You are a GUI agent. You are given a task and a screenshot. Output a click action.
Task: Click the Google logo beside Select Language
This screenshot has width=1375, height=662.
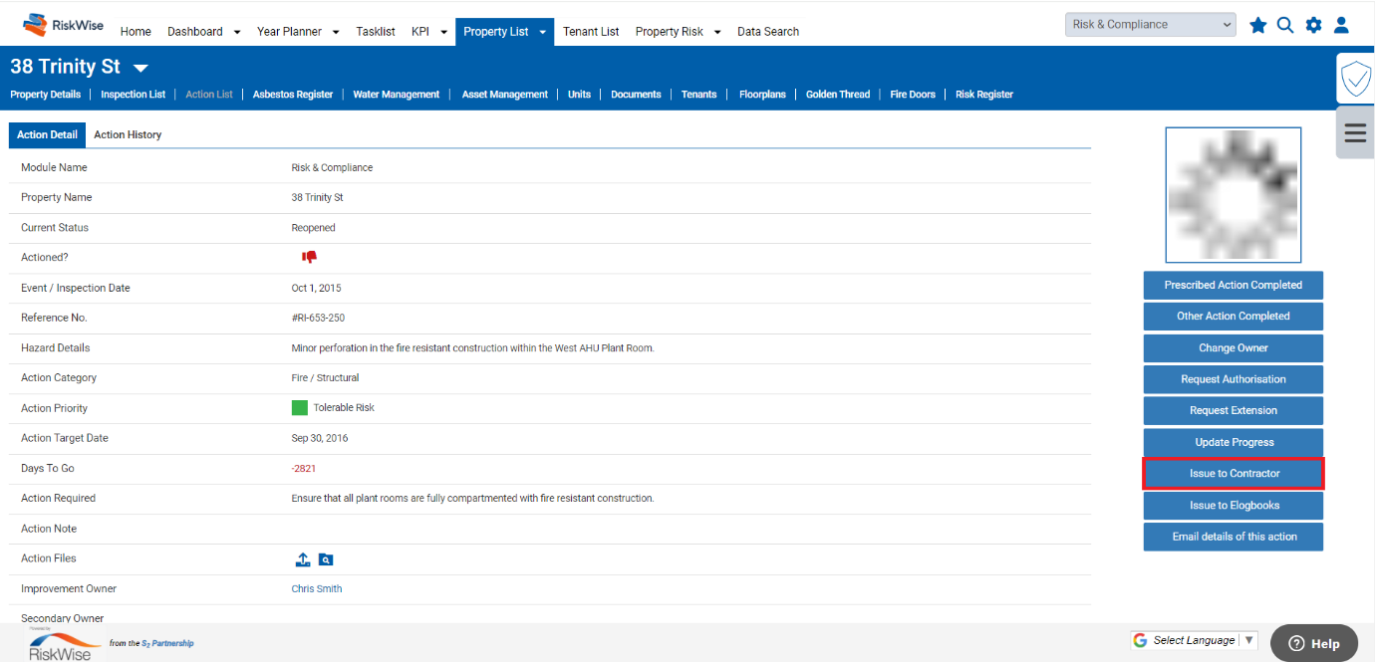click(1141, 640)
